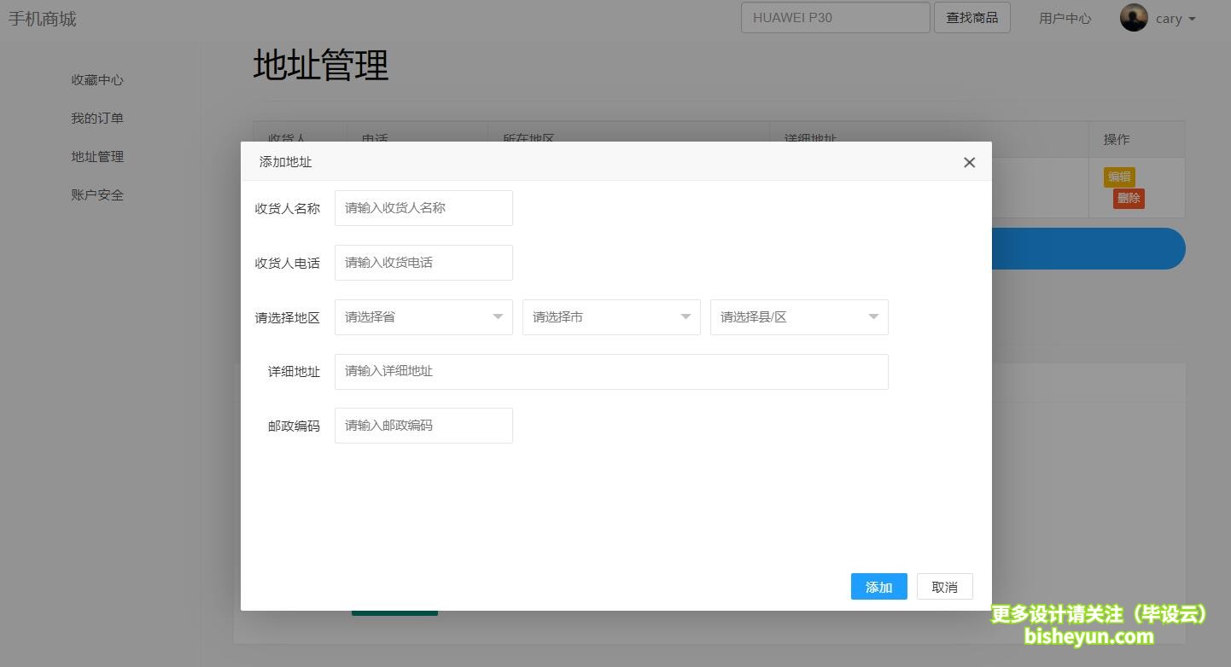Go to 收藏中心 in the sidebar
1231x667 pixels.
[x=97, y=80]
